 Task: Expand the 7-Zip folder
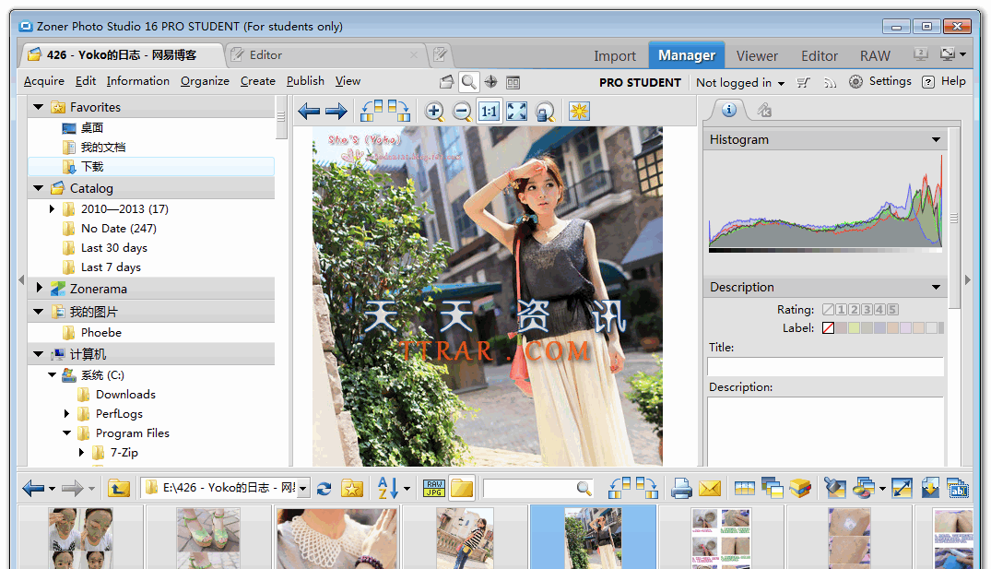(x=81, y=452)
